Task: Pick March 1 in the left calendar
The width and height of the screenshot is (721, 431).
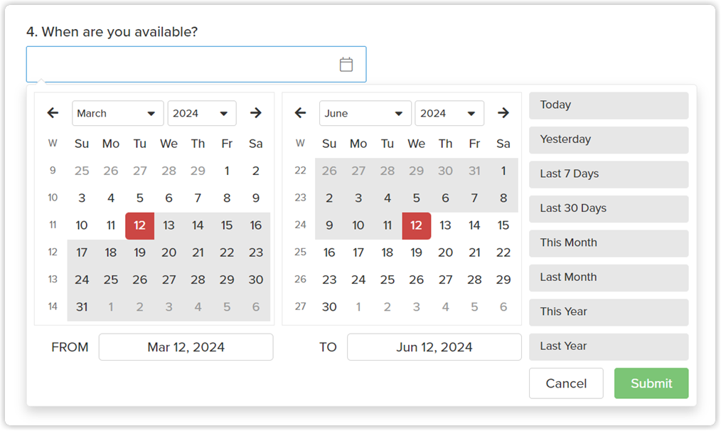Action: point(227,171)
